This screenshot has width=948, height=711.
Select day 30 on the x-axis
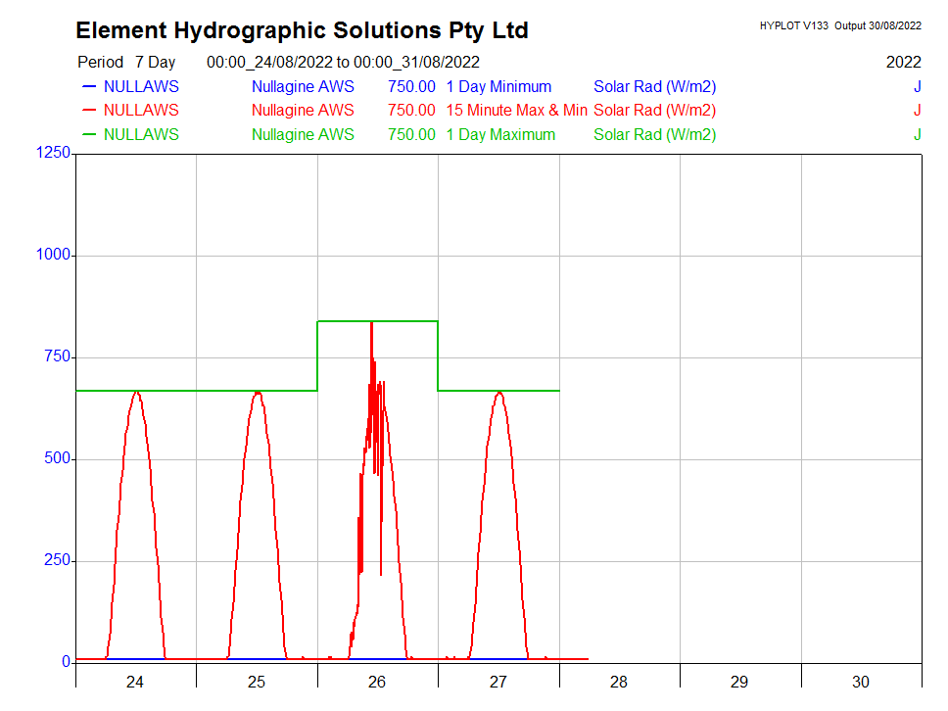coord(861,682)
